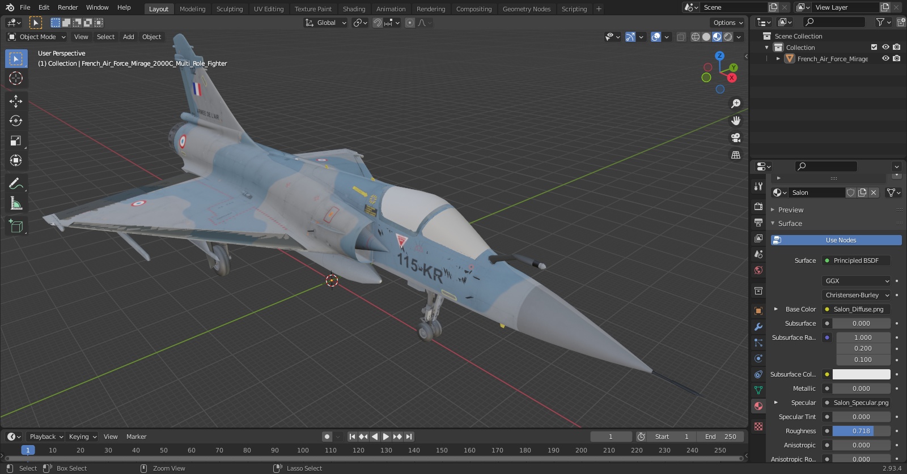
Task: Open the Render menu
Action: tap(68, 7)
